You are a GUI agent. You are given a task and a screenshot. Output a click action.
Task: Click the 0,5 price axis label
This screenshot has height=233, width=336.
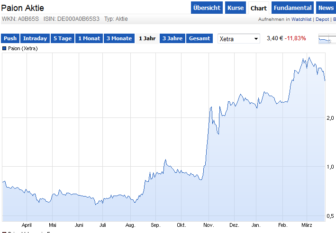(330, 216)
